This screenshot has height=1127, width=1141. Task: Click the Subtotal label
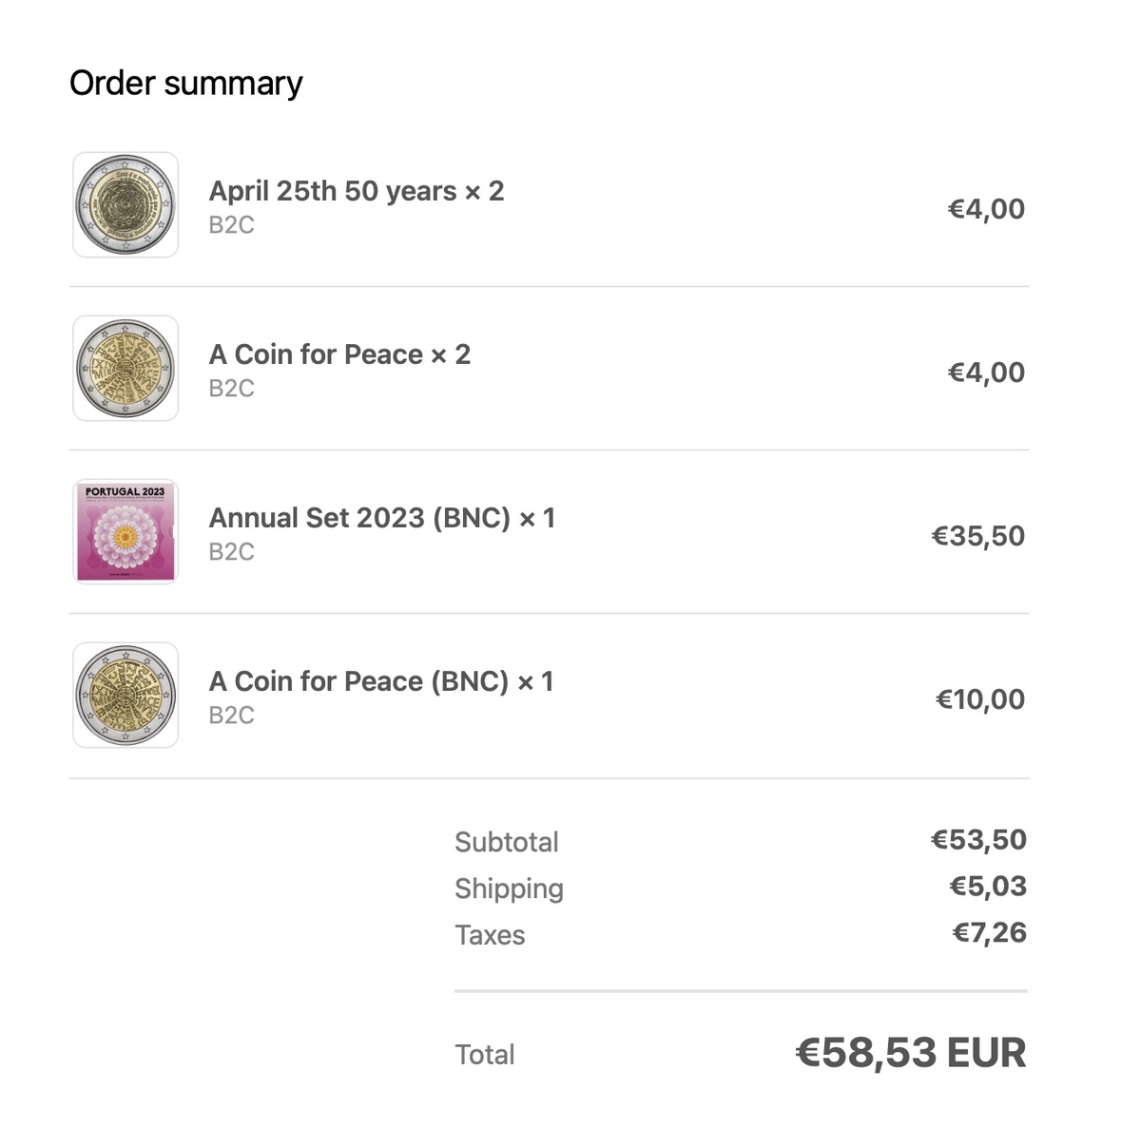(506, 842)
